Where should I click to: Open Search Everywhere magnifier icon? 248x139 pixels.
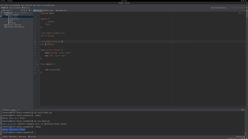coord(246,8)
